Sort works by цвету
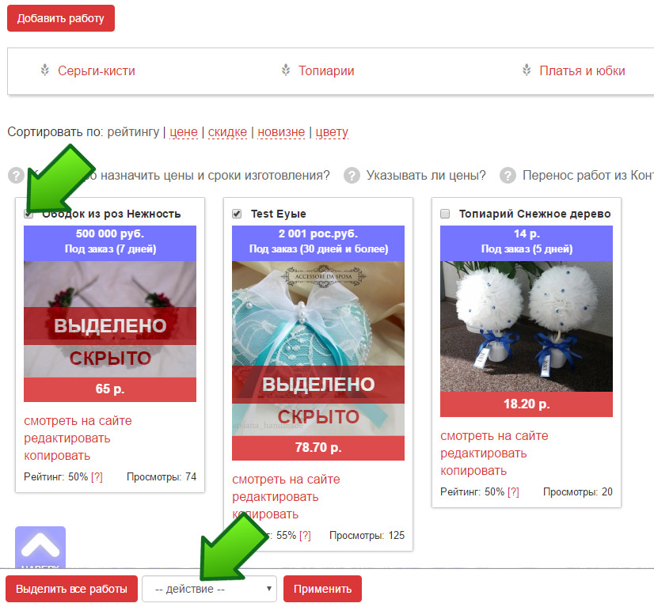Screen dimensions: 654x607 tap(332, 131)
